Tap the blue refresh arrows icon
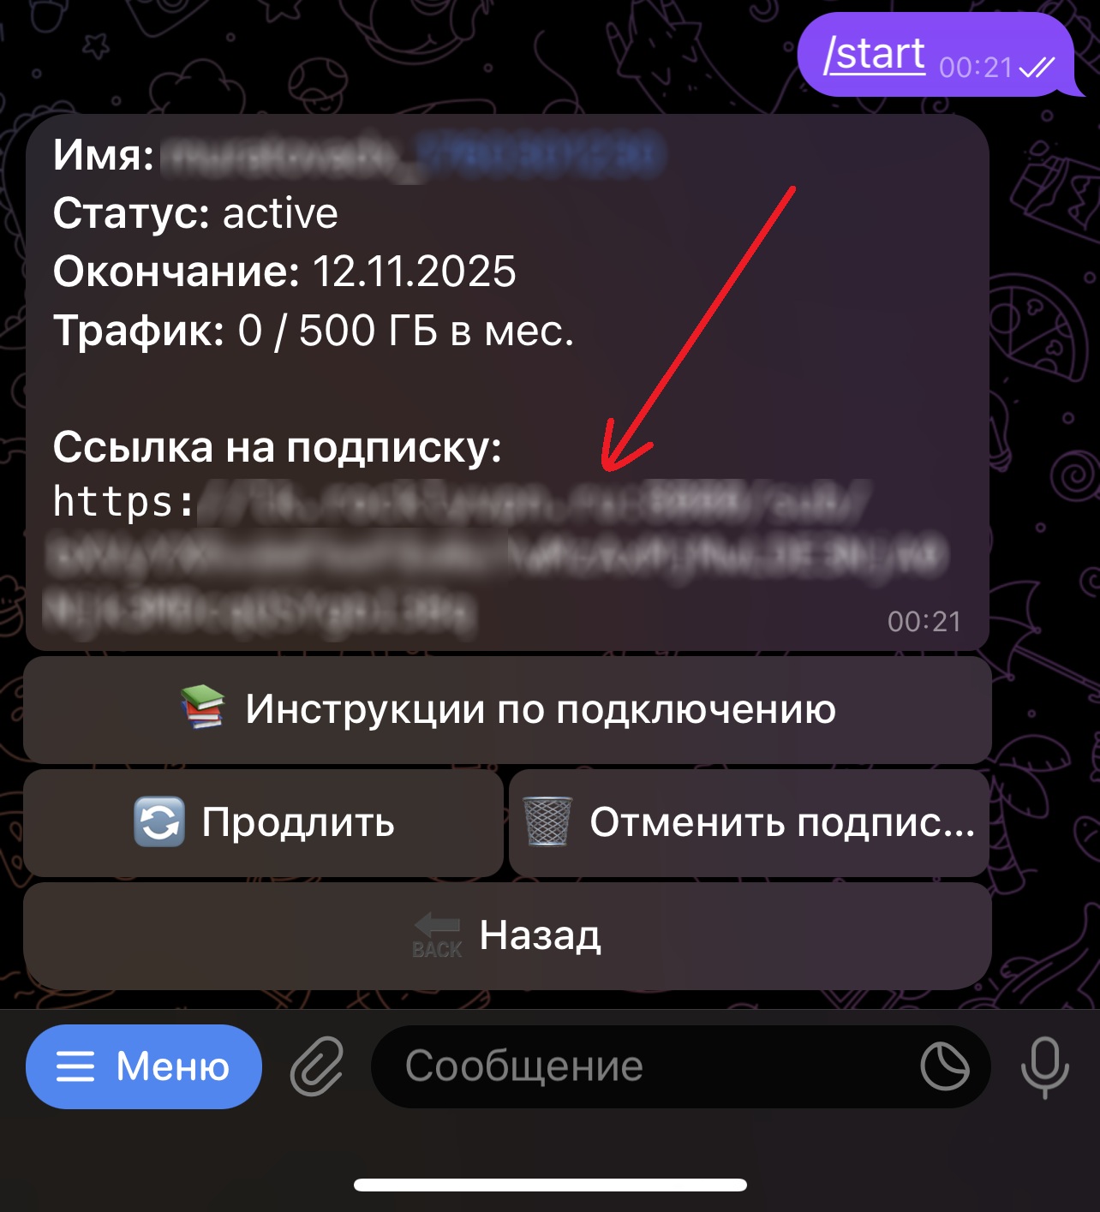 pos(159,822)
